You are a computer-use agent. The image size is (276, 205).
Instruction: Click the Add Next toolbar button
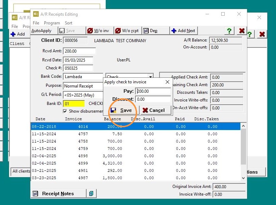[184, 31]
